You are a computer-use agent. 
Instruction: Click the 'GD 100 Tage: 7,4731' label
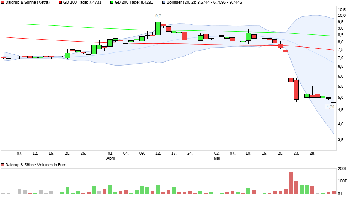(x=82, y=3)
